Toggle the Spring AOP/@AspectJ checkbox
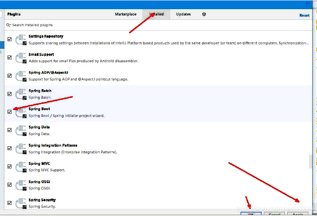 pos(9,76)
